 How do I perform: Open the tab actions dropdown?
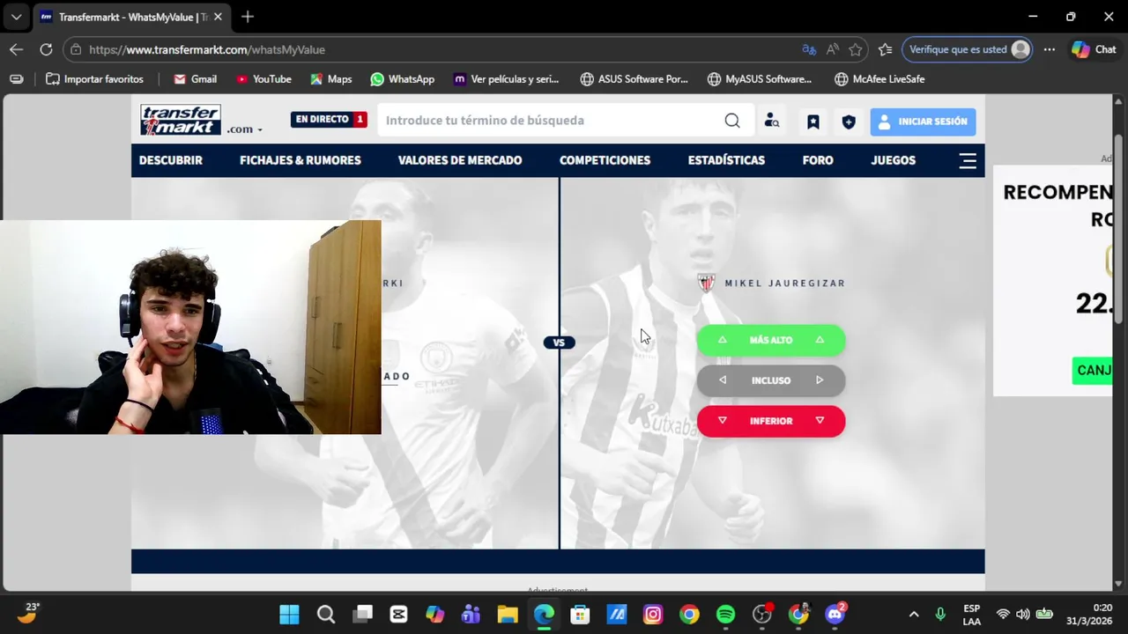click(x=16, y=17)
